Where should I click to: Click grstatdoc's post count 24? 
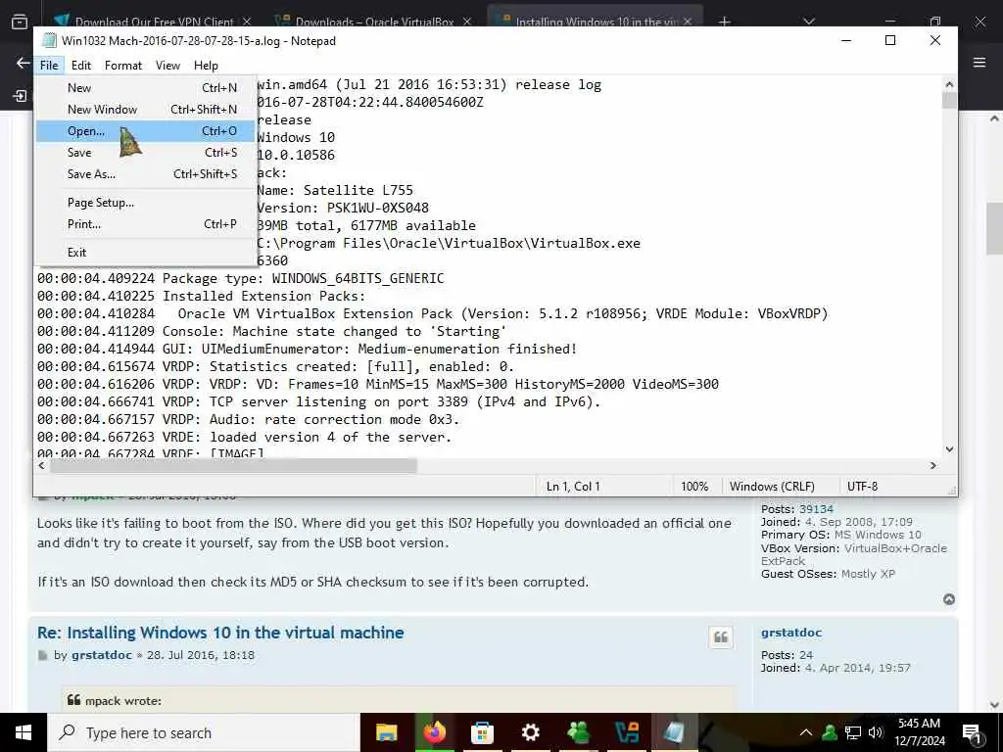click(x=806, y=655)
